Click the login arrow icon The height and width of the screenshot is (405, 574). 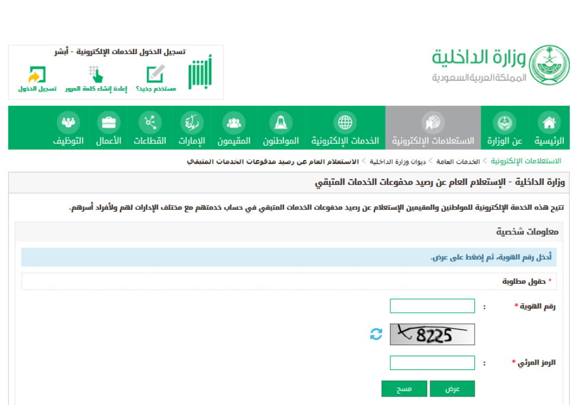[x=37, y=74]
